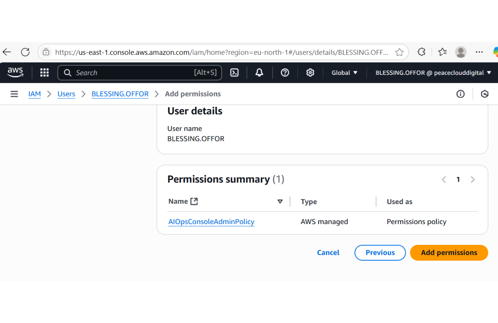This screenshot has width=498, height=323.
Task: Open the AWS help question mark menu
Action: pos(285,73)
